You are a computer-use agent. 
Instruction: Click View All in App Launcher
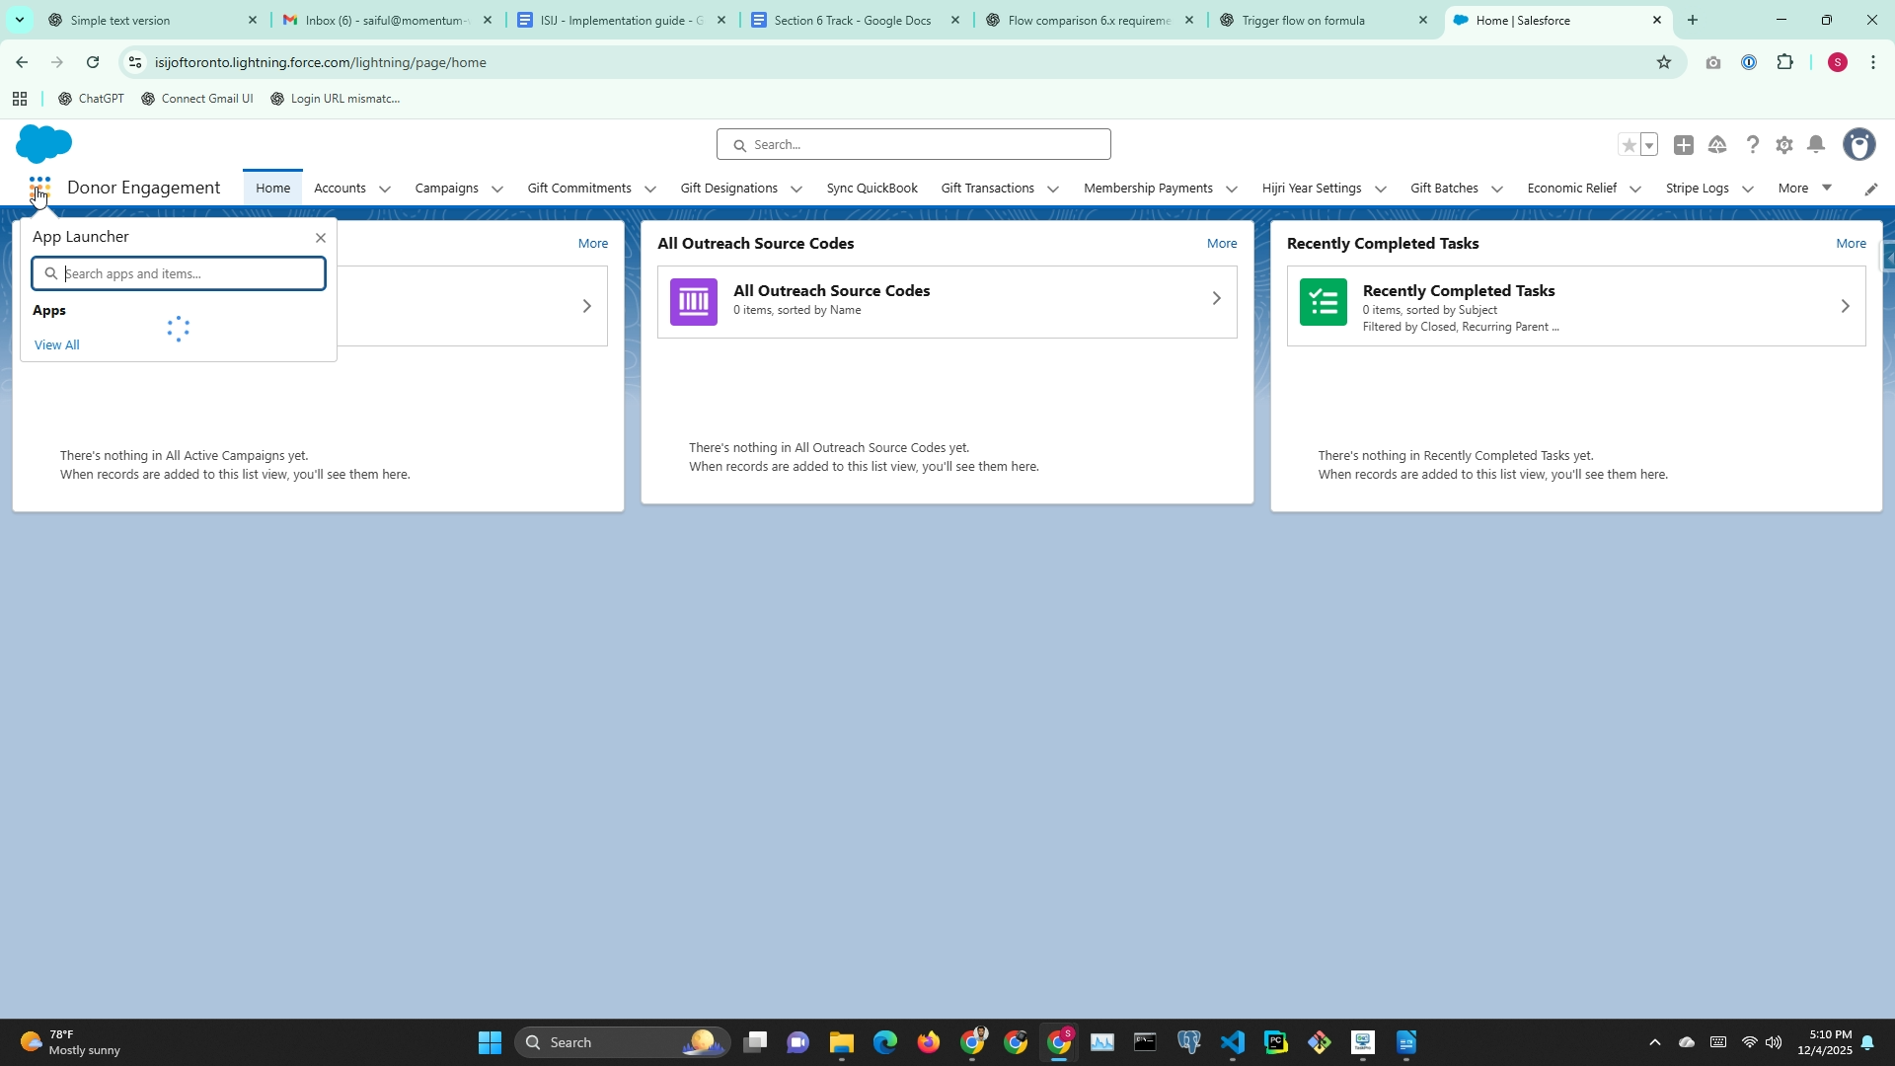[56, 344]
